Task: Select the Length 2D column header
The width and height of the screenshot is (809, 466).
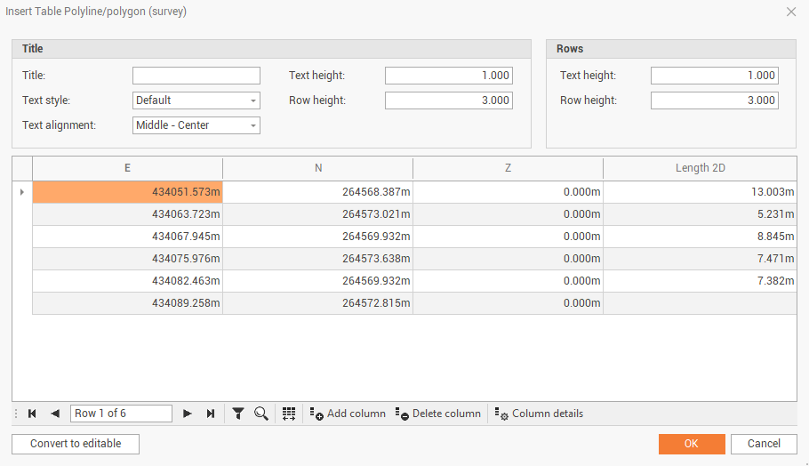Action: pyautogui.click(x=700, y=168)
